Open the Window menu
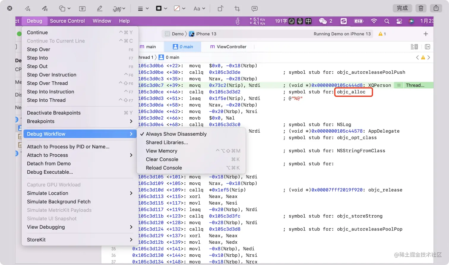This screenshot has height=265, width=449. 102,21
